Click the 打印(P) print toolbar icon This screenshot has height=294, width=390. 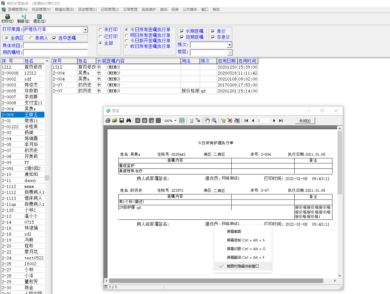7,19
